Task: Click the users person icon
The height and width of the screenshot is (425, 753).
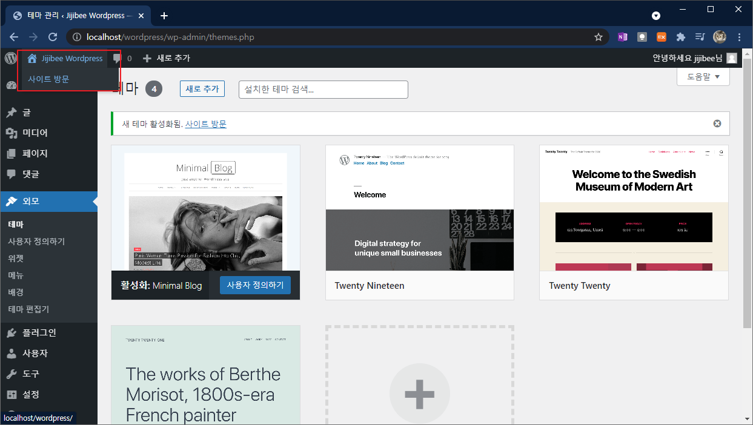Action: click(x=11, y=354)
